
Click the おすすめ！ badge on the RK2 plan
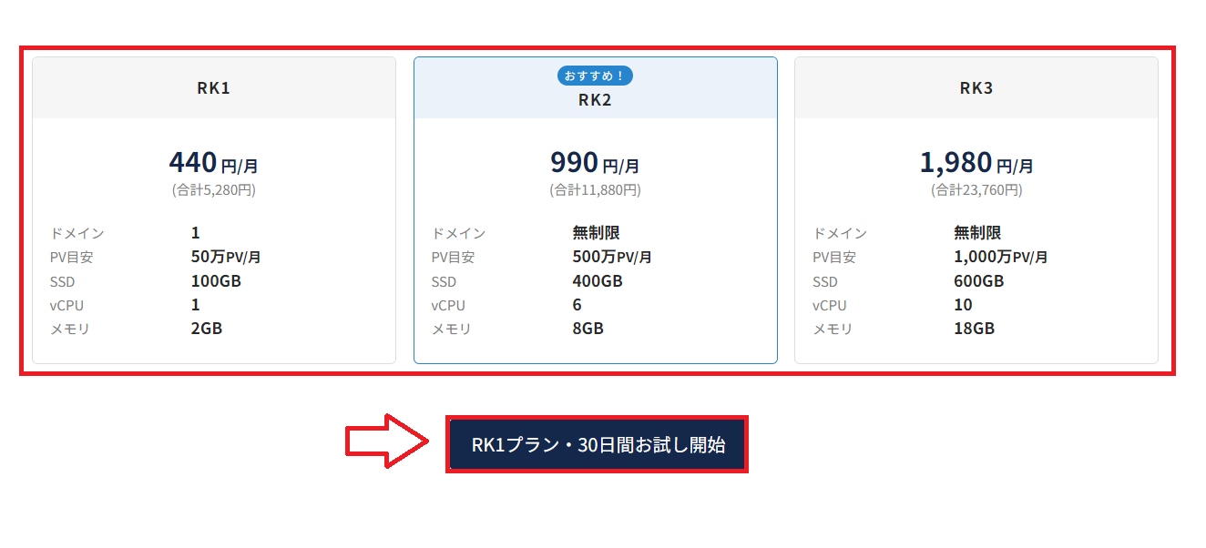click(596, 76)
